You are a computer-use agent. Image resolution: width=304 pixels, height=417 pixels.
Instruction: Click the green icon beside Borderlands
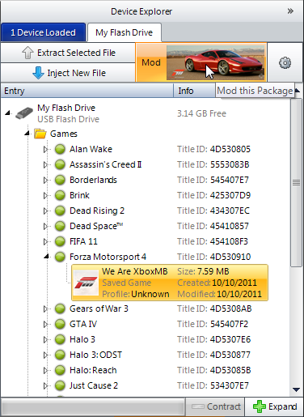tap(60, 180)
